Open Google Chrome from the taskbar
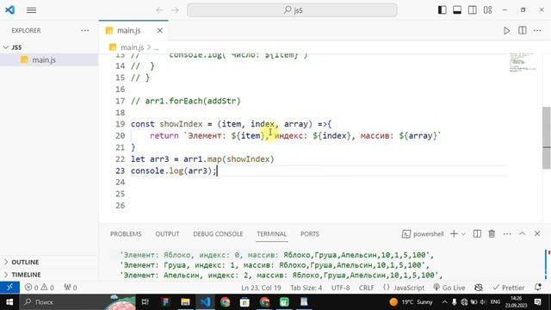The height and width of the screenshot is (310, 551). 225,302
